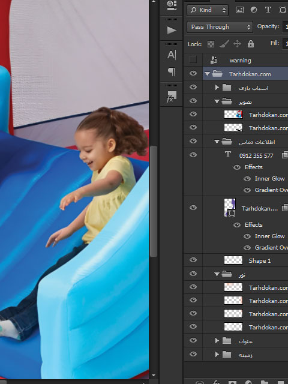Click shape thumbnail above Shape 1 layer

230,208
